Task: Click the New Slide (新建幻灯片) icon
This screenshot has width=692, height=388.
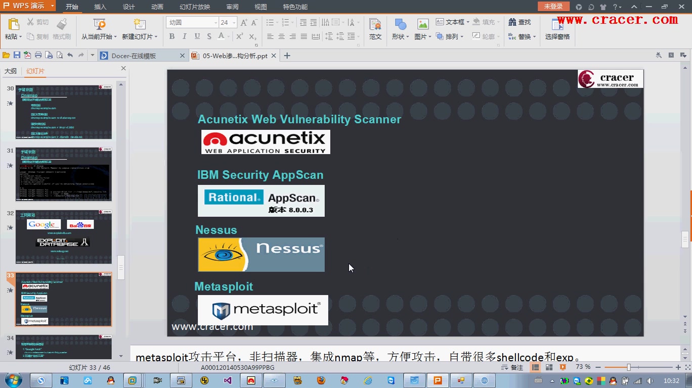Action: tap(140, 24)
